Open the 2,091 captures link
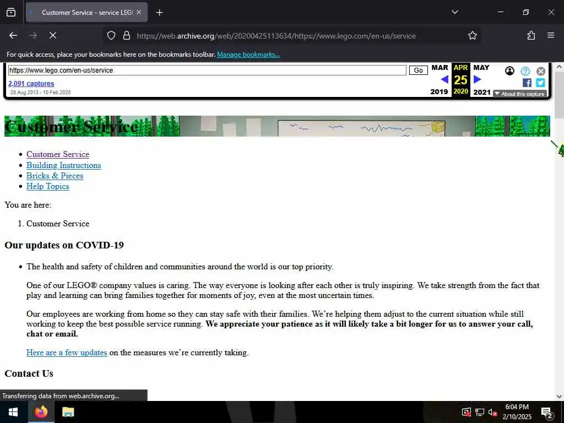This screenshot has width=564, height=423. click(31, 84)
